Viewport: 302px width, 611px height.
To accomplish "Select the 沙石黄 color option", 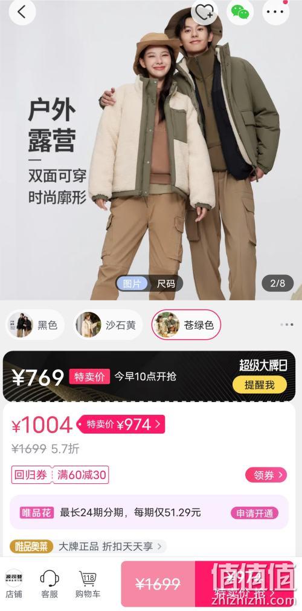I will [x=108, y=325].
